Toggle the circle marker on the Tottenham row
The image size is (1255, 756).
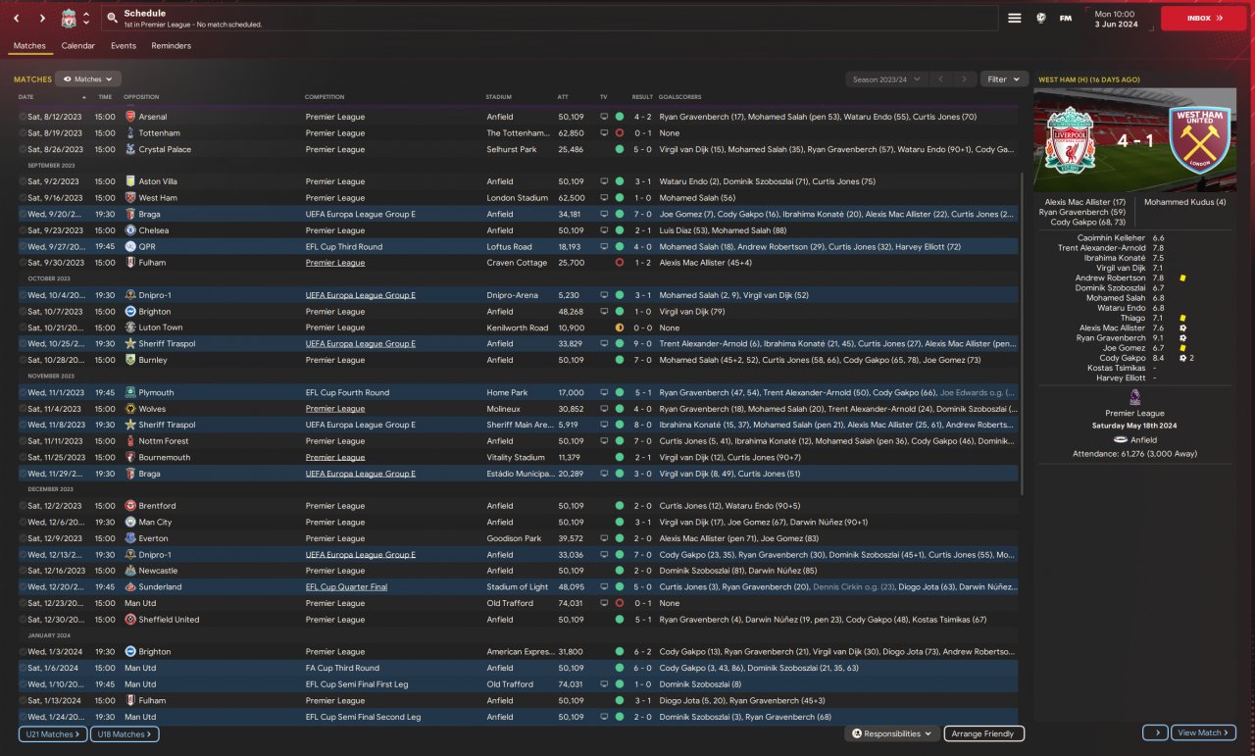[23, 133]
